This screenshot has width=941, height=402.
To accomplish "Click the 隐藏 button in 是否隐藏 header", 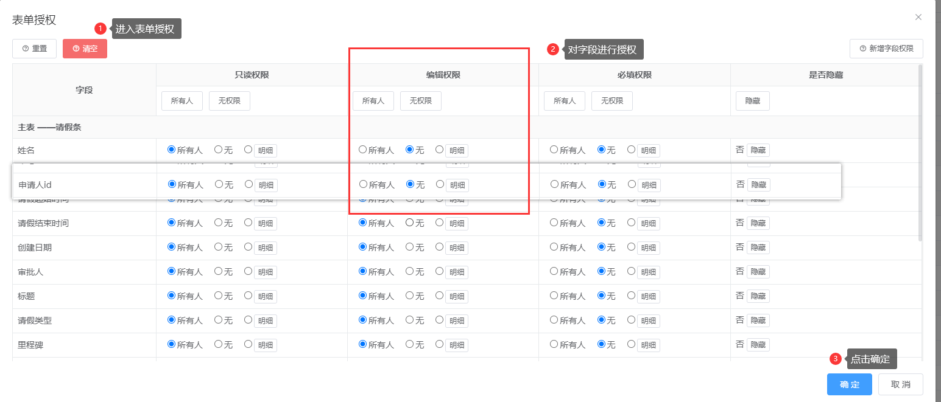I will (x=752, y=101).
